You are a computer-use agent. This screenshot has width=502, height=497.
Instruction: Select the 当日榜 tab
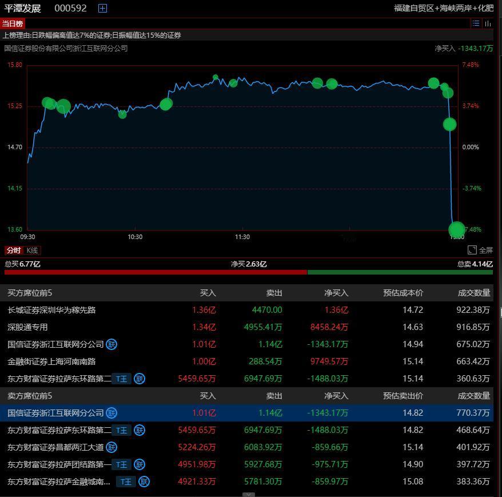point(13,23)
